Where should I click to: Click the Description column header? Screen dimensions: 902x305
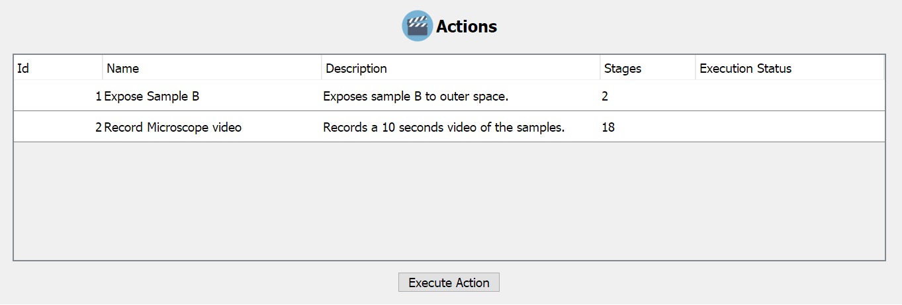click(x=461, y=68)
